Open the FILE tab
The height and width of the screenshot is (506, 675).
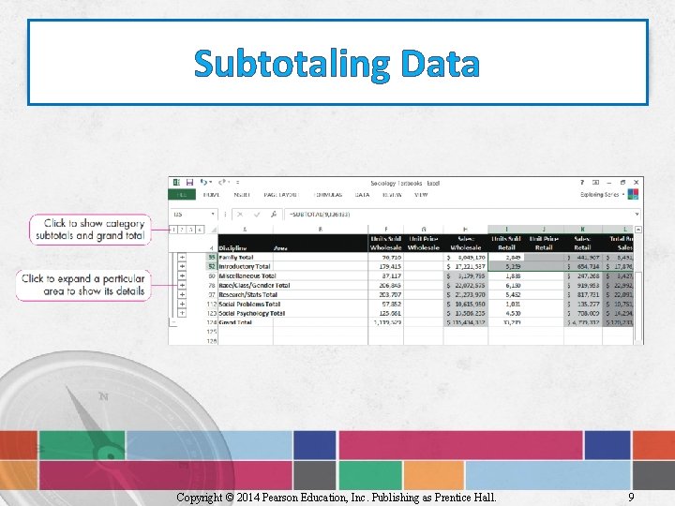coord(182,195)
